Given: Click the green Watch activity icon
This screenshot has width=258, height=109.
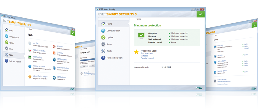Looking at the screenshot, I should (x=30, y=57).
